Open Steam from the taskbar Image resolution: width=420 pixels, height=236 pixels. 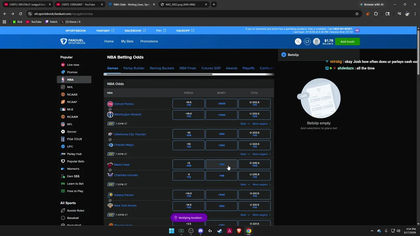click(x=220, y=231)
